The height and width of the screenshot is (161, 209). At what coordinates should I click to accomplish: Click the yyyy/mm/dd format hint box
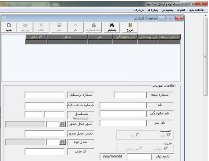coord(112,156)
